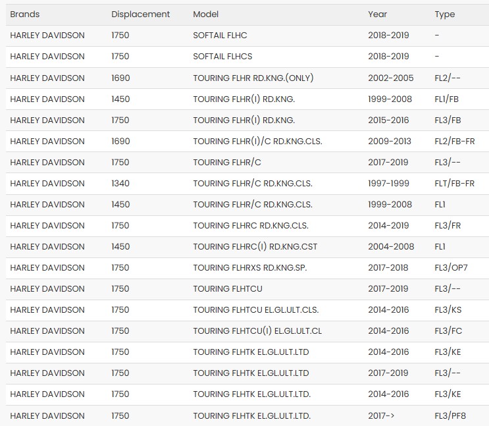Click the 1340 displacement value

click(120, 183)
